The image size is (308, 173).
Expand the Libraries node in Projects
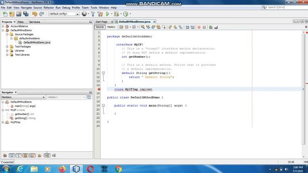click(x=7, y=51)
